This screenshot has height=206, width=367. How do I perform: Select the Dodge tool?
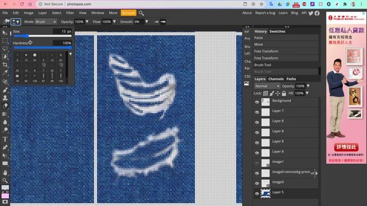(5, 130)
